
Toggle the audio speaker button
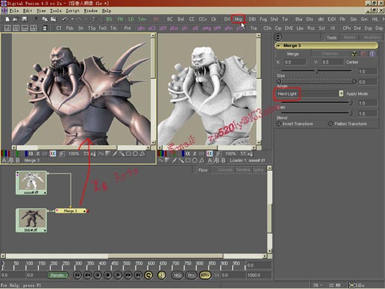point(162,276)
